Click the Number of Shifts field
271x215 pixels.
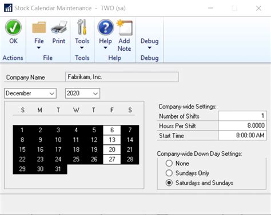(x=242, y=116)
